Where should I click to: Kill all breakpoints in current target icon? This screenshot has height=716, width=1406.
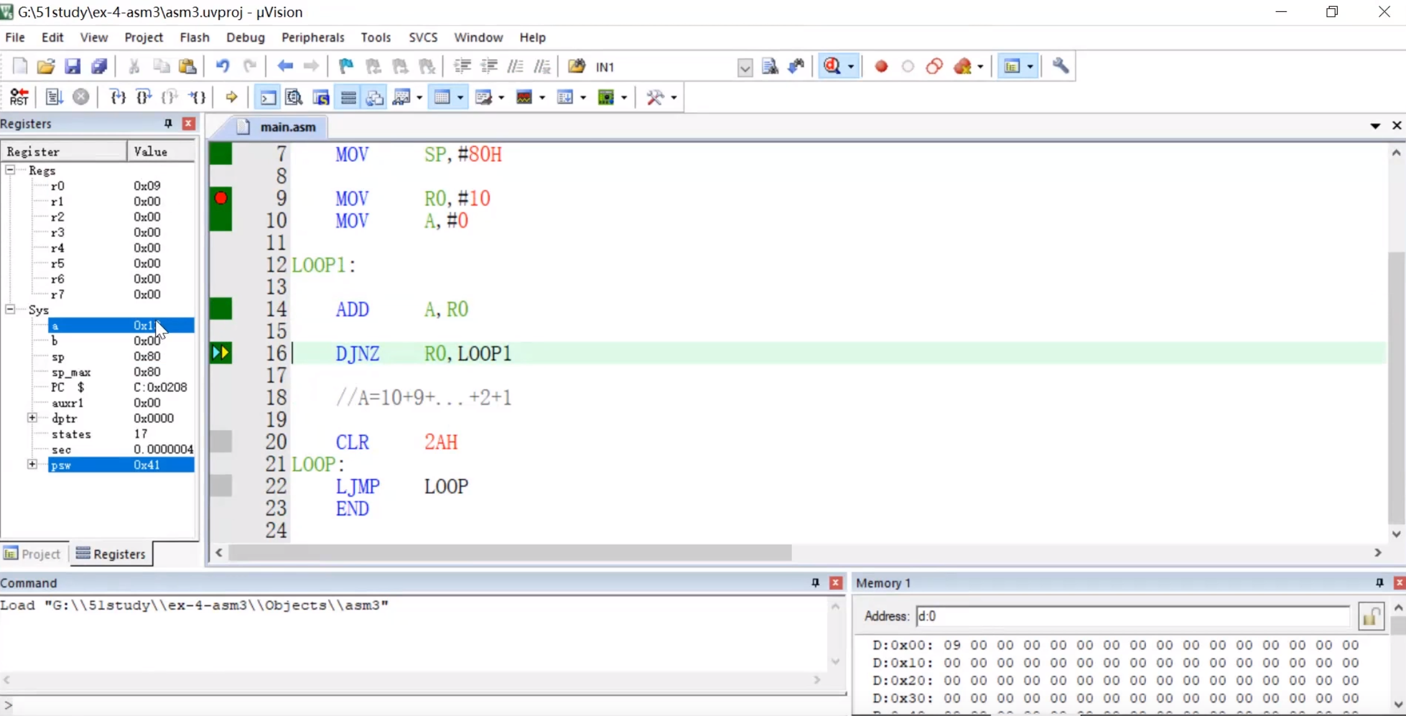pyautogui.click(x=963, y=66)
